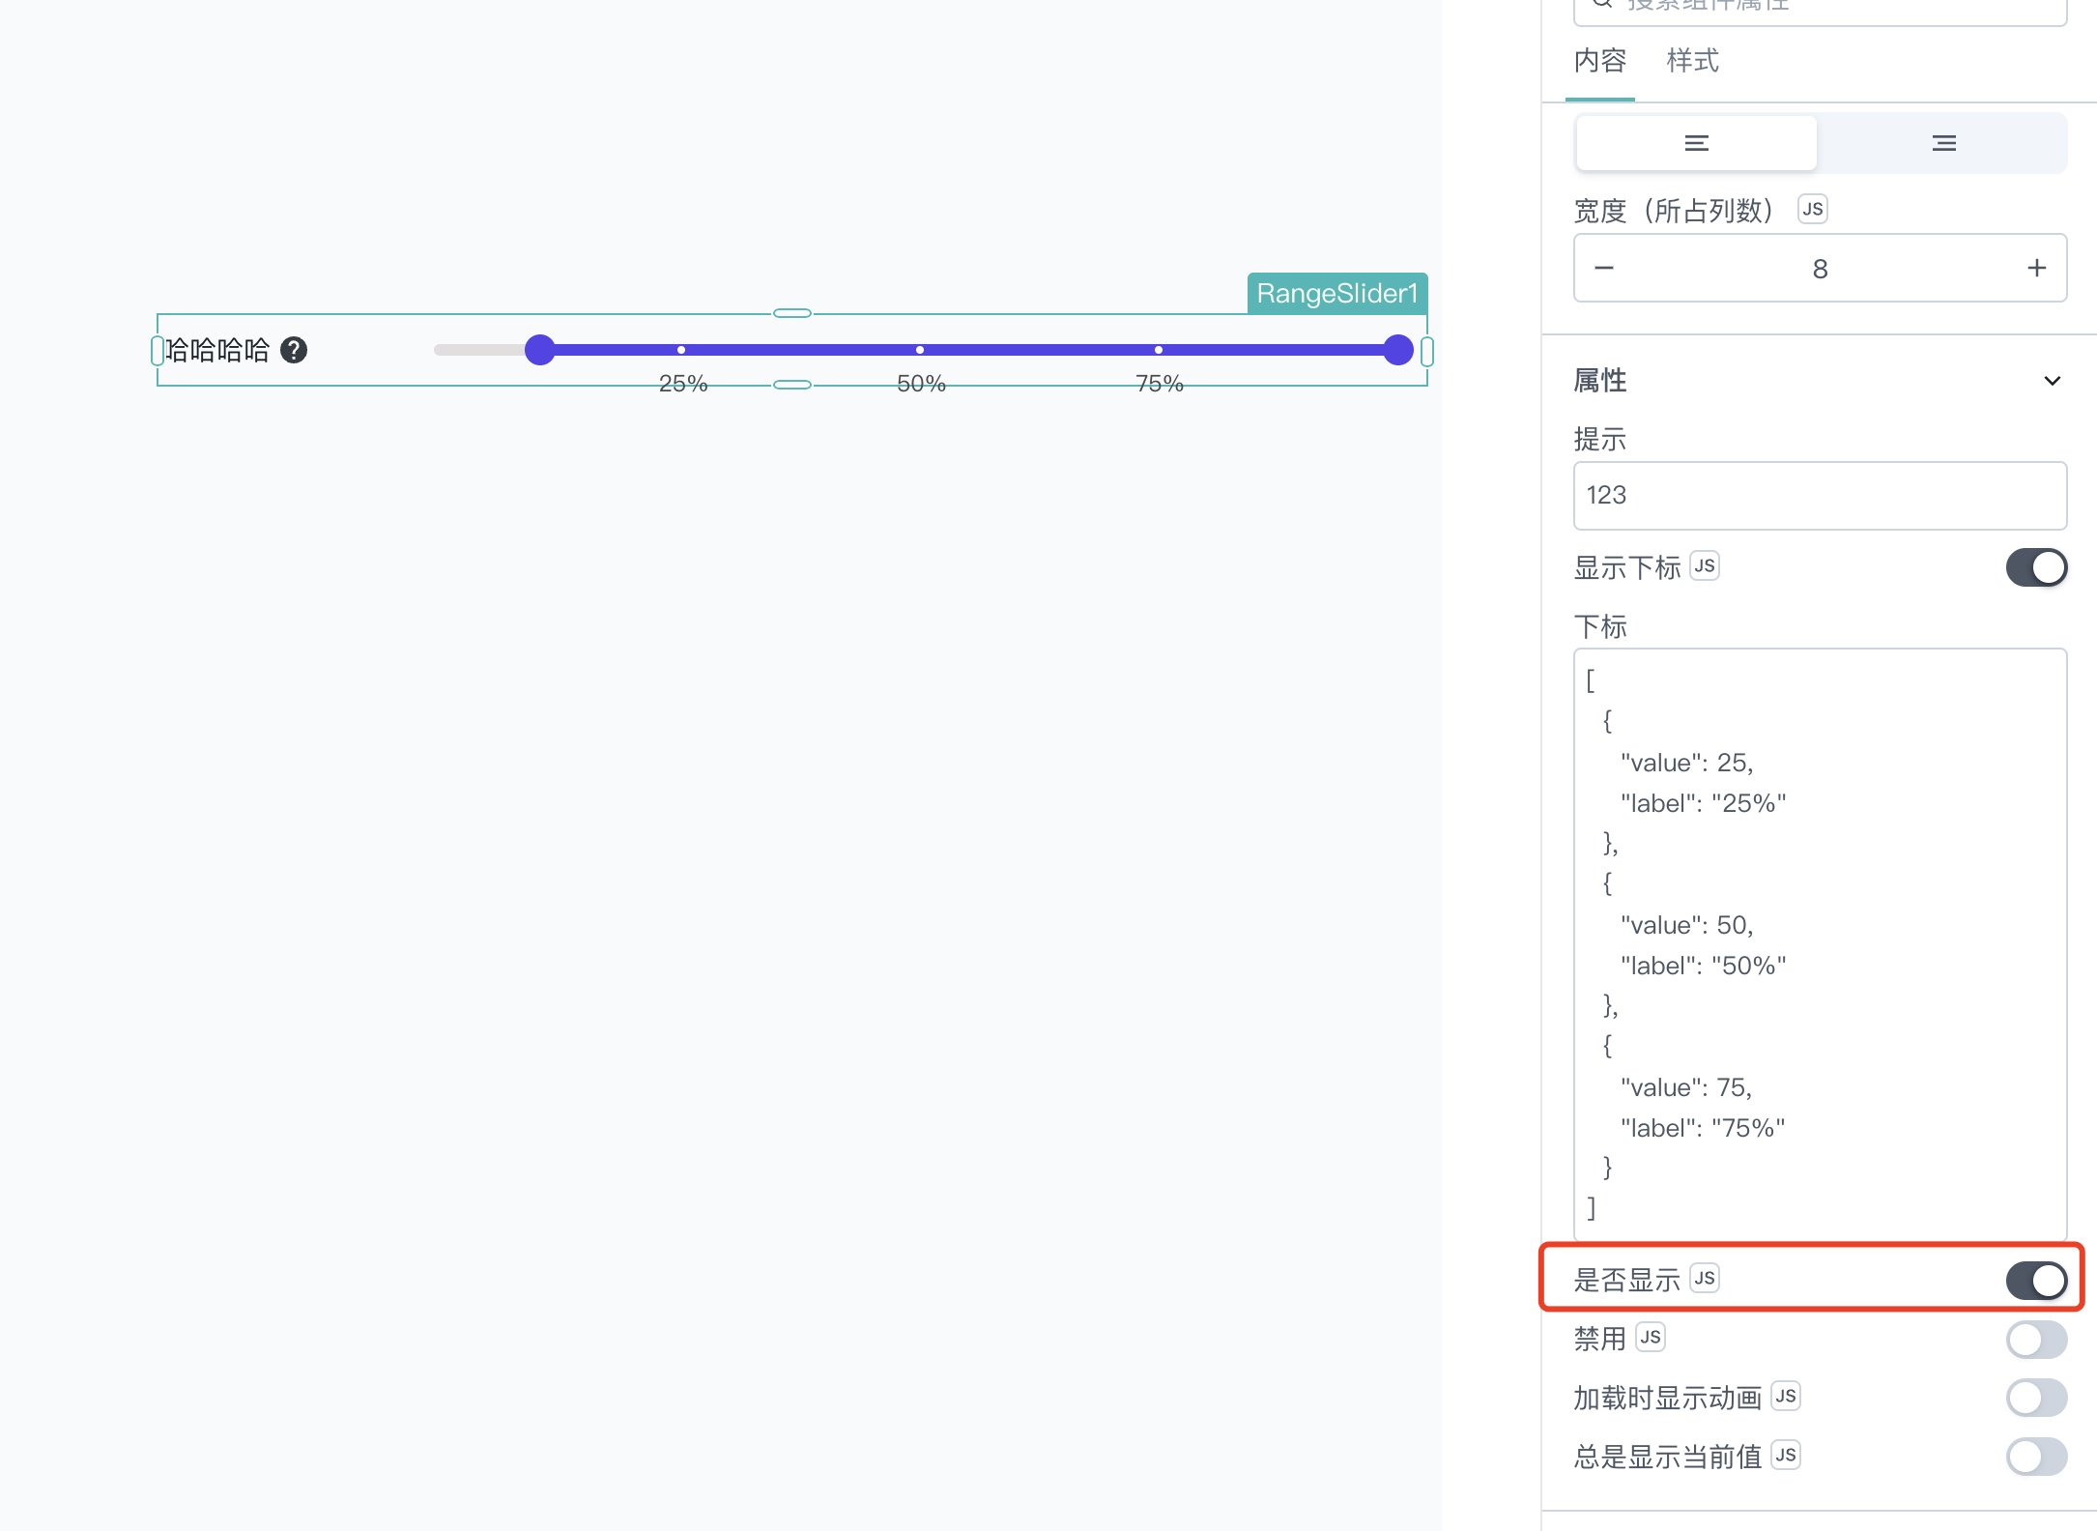
Task: Open the 内容 tab
Action: (x=1600, y=61)
